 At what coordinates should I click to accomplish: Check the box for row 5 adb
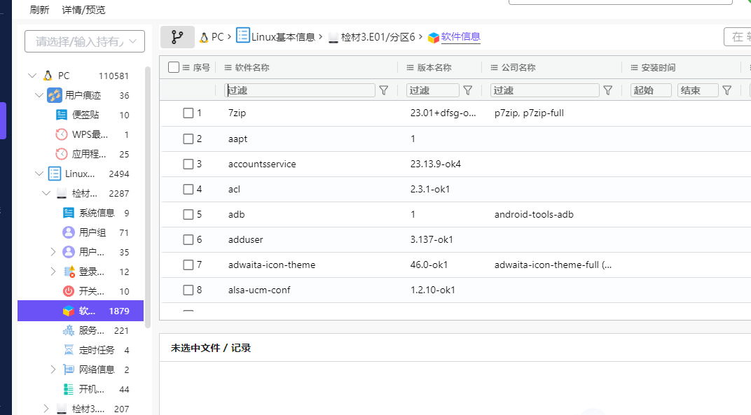point(188,214)
